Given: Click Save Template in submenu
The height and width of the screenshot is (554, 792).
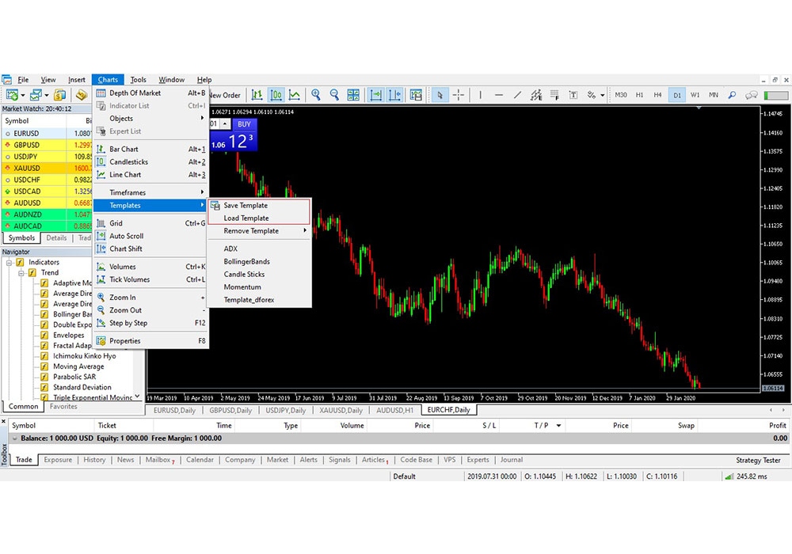Looking at the screenshot, I should click(x=259, y=205).
